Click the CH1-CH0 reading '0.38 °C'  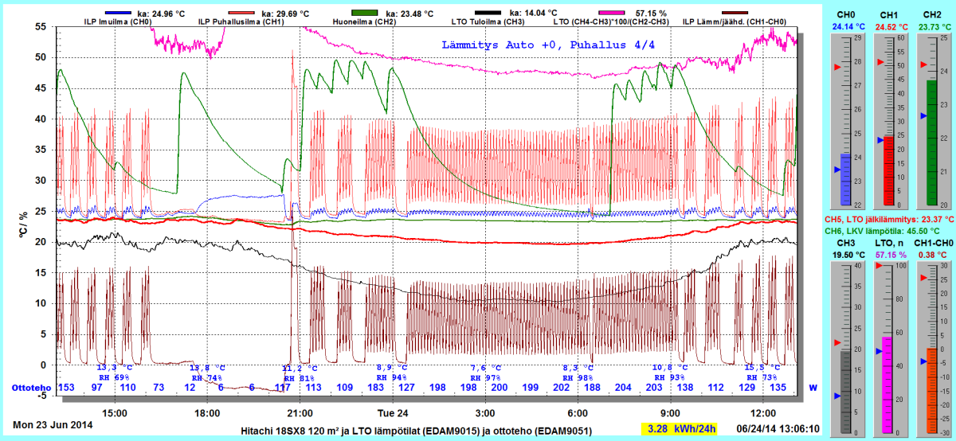pyautogui.click(x=933, y=255)
